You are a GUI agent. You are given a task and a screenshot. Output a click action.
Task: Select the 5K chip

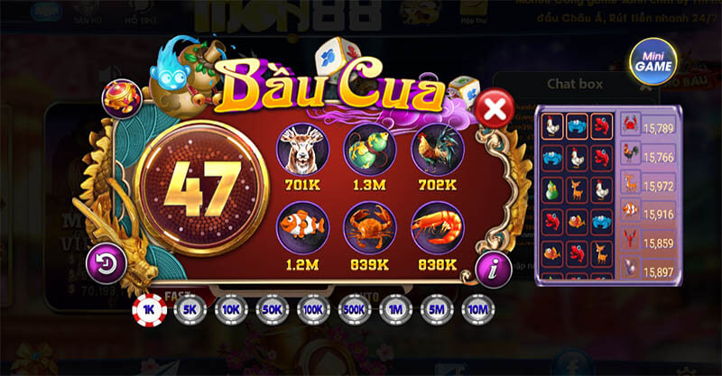190,310
